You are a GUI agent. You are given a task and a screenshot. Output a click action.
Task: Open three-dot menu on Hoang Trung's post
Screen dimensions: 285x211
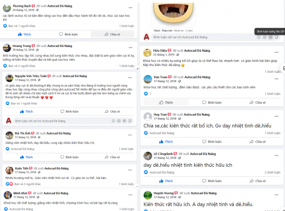[131, 47]
